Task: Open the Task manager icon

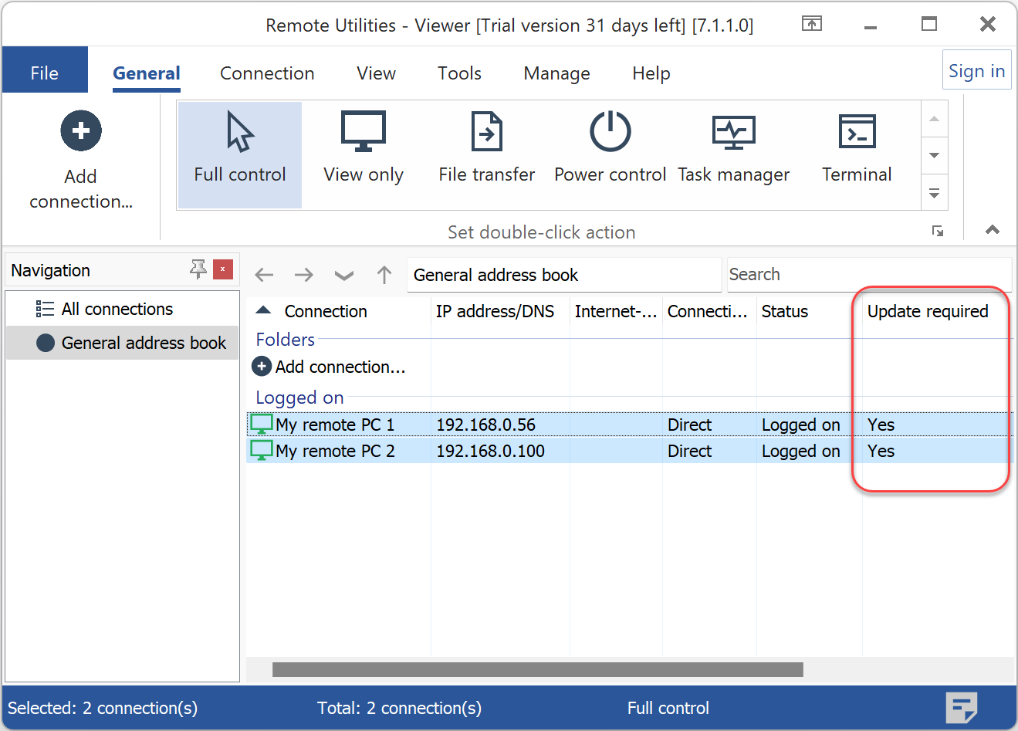Action: (733, 133)
